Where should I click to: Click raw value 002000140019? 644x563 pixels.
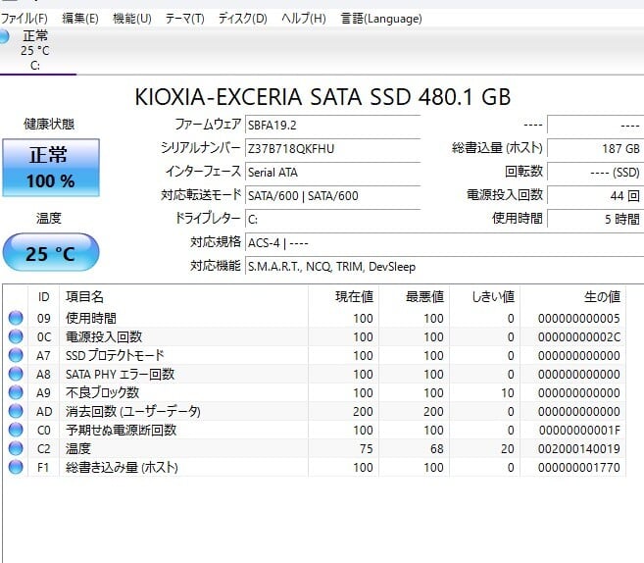pos(579,449)
